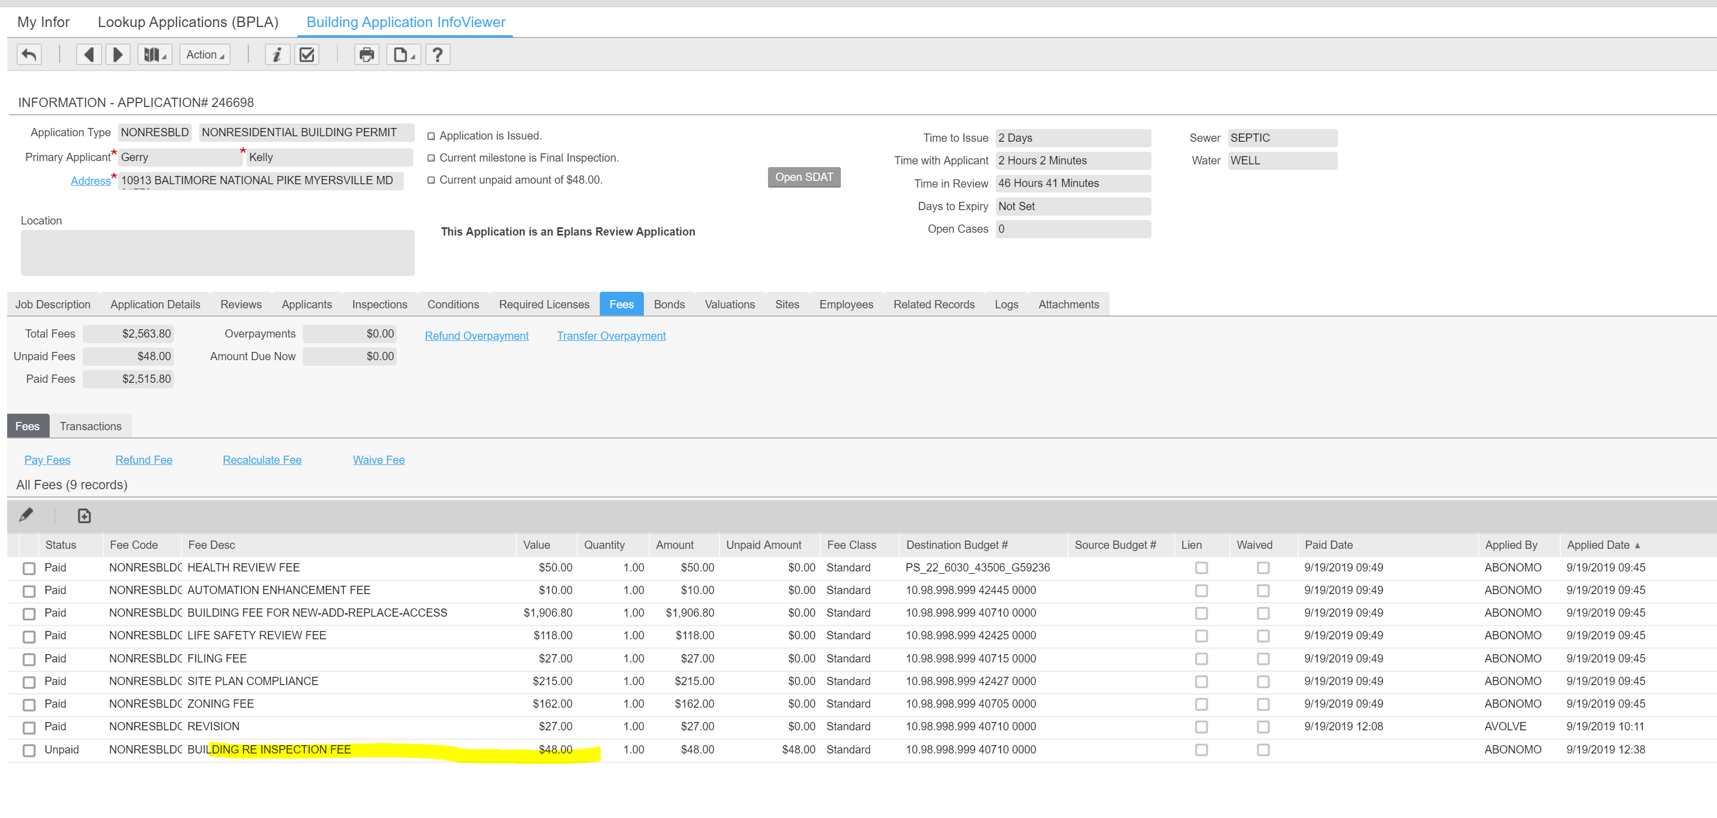Viewport: 1717px width, 818px height.
Task: Select checkbox for Unpaid re-inspection fee row
Action: click(29, 750)
